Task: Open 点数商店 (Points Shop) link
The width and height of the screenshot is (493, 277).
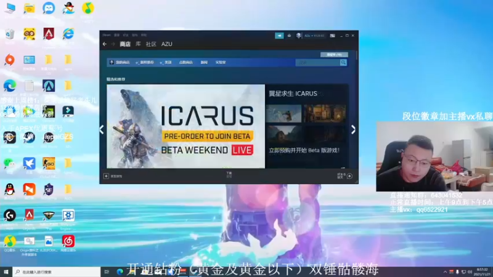Action: click(x=186, y=63)
